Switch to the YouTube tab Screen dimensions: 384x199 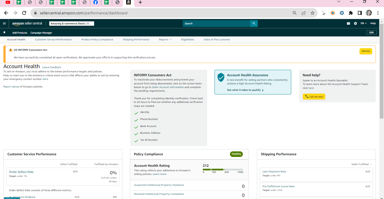pos(8,3)
